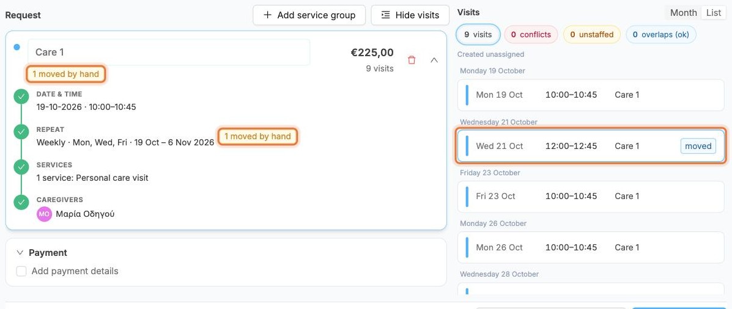732x309 pixels.
Task: Tick the Add payment details checkbox
Action: coord(21,271)
